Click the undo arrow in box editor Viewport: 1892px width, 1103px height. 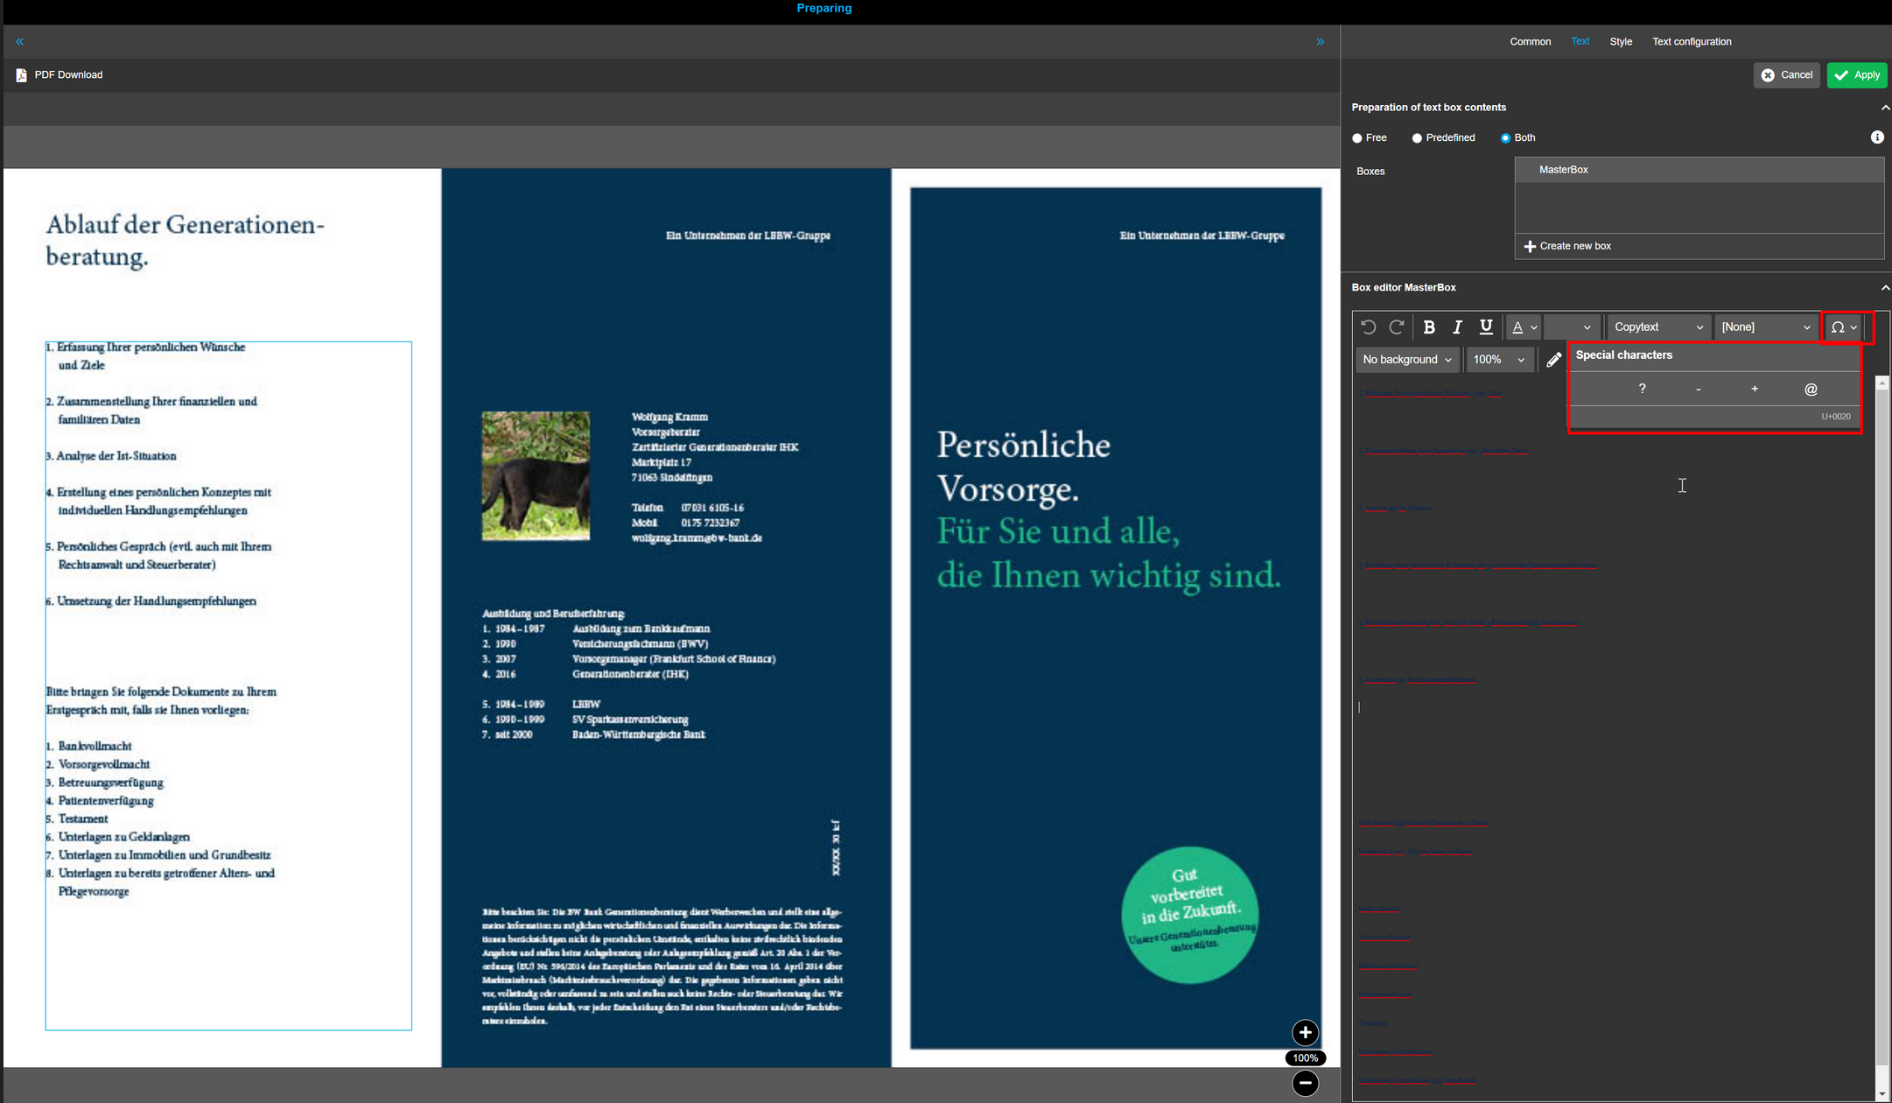[x=1369, y=327]
